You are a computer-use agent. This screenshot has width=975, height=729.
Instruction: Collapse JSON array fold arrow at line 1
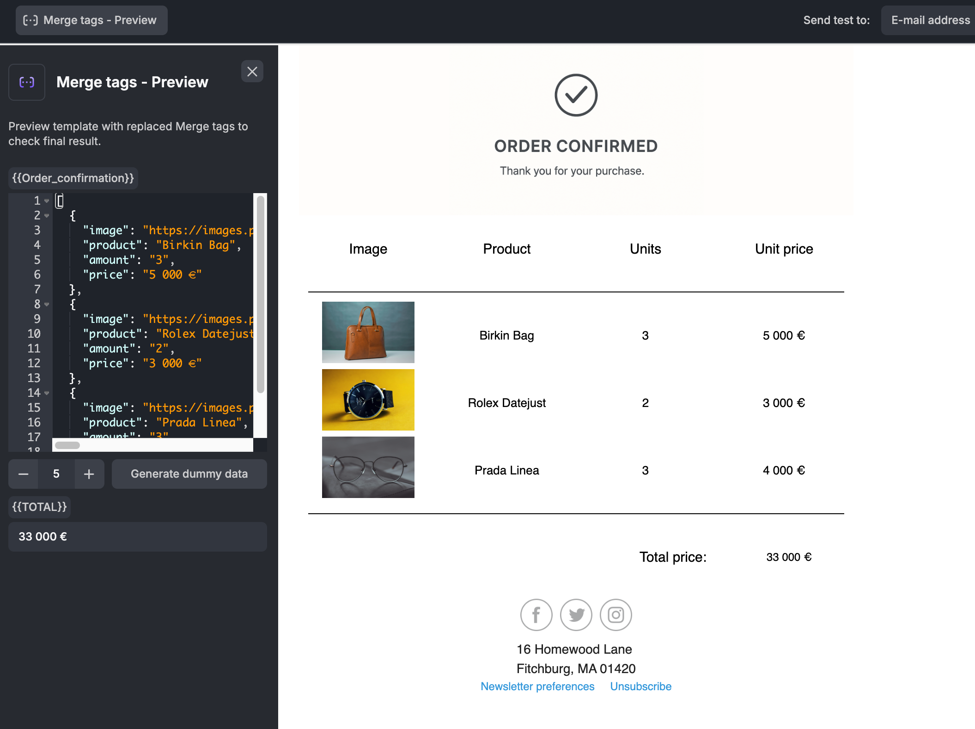(47, 201)
